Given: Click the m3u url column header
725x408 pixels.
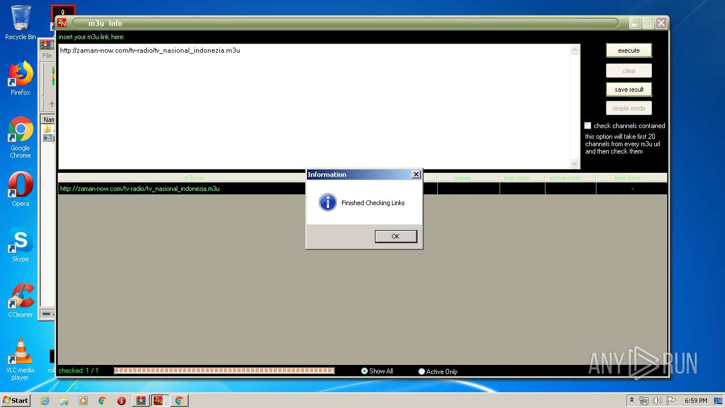Looking at the screenshot, I should click(x=194, y=178).
